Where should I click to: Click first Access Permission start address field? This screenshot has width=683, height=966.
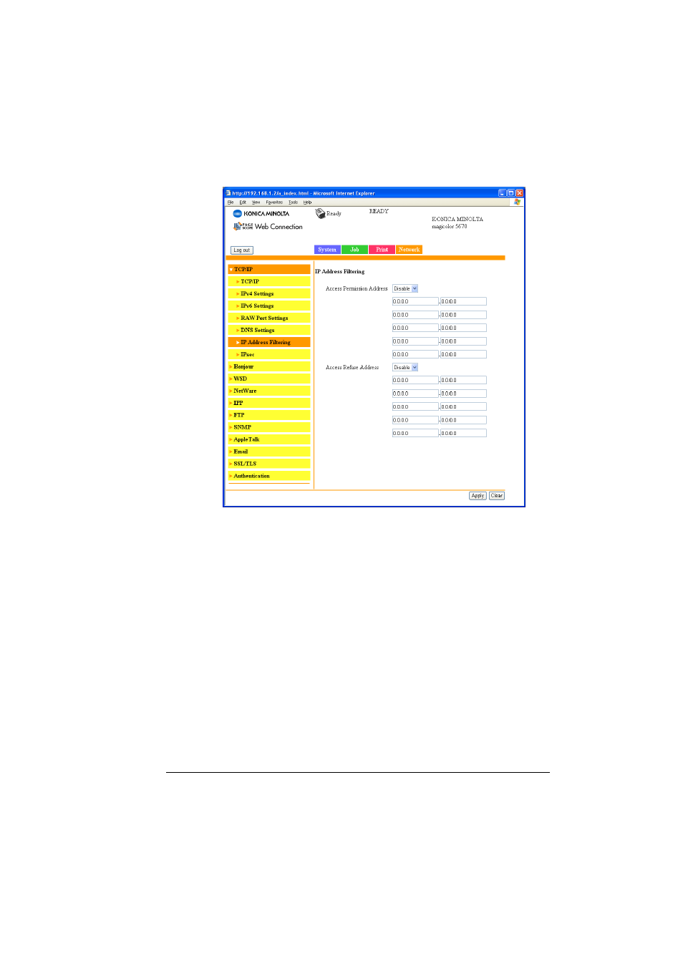click(x=415, y=302)
